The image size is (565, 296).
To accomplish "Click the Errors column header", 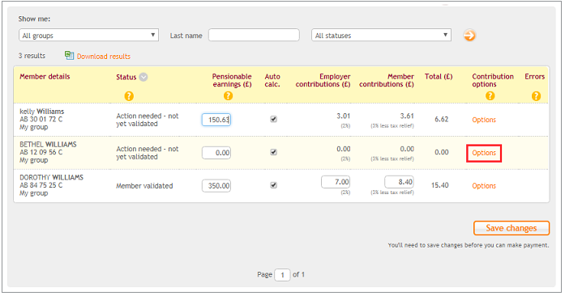I will 535,77.
